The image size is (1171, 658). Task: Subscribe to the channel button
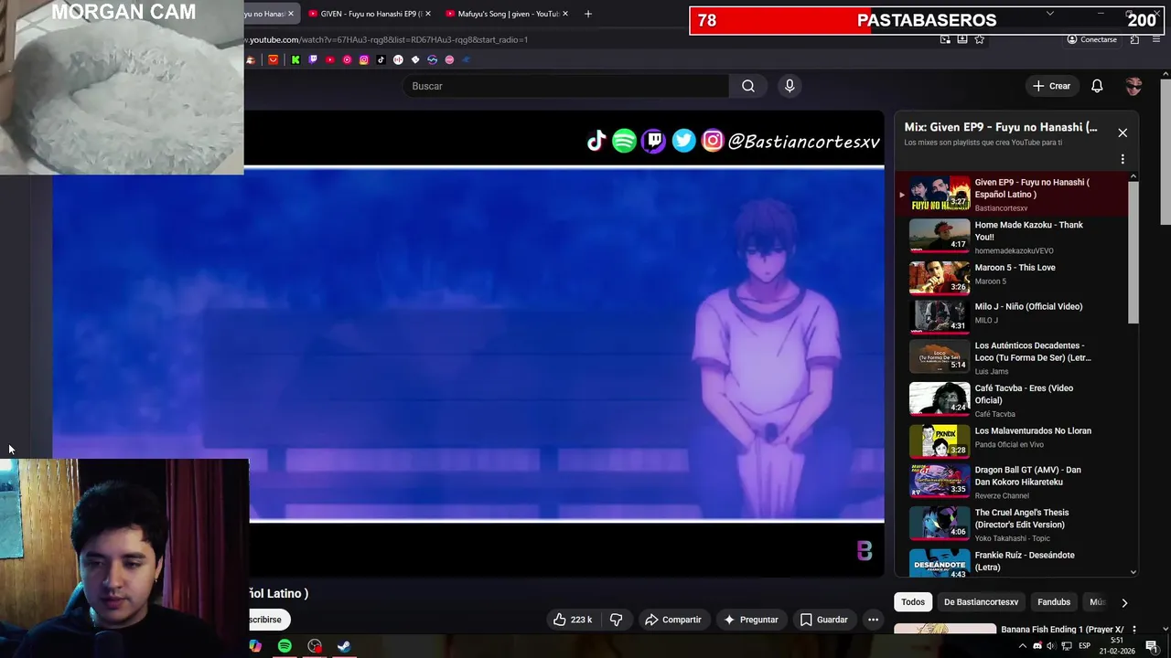[268, 620]
